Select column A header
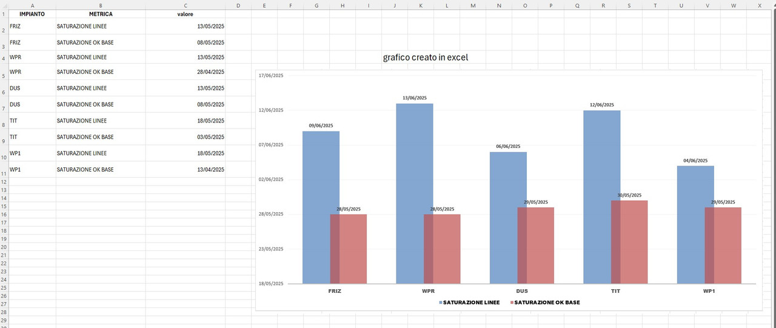Viewport: 776px width, 328px height. click(x=32, y=5)
